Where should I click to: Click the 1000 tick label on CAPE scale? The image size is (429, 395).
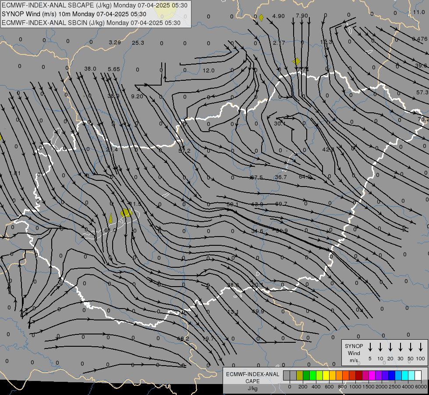click(x=355, y=387)
